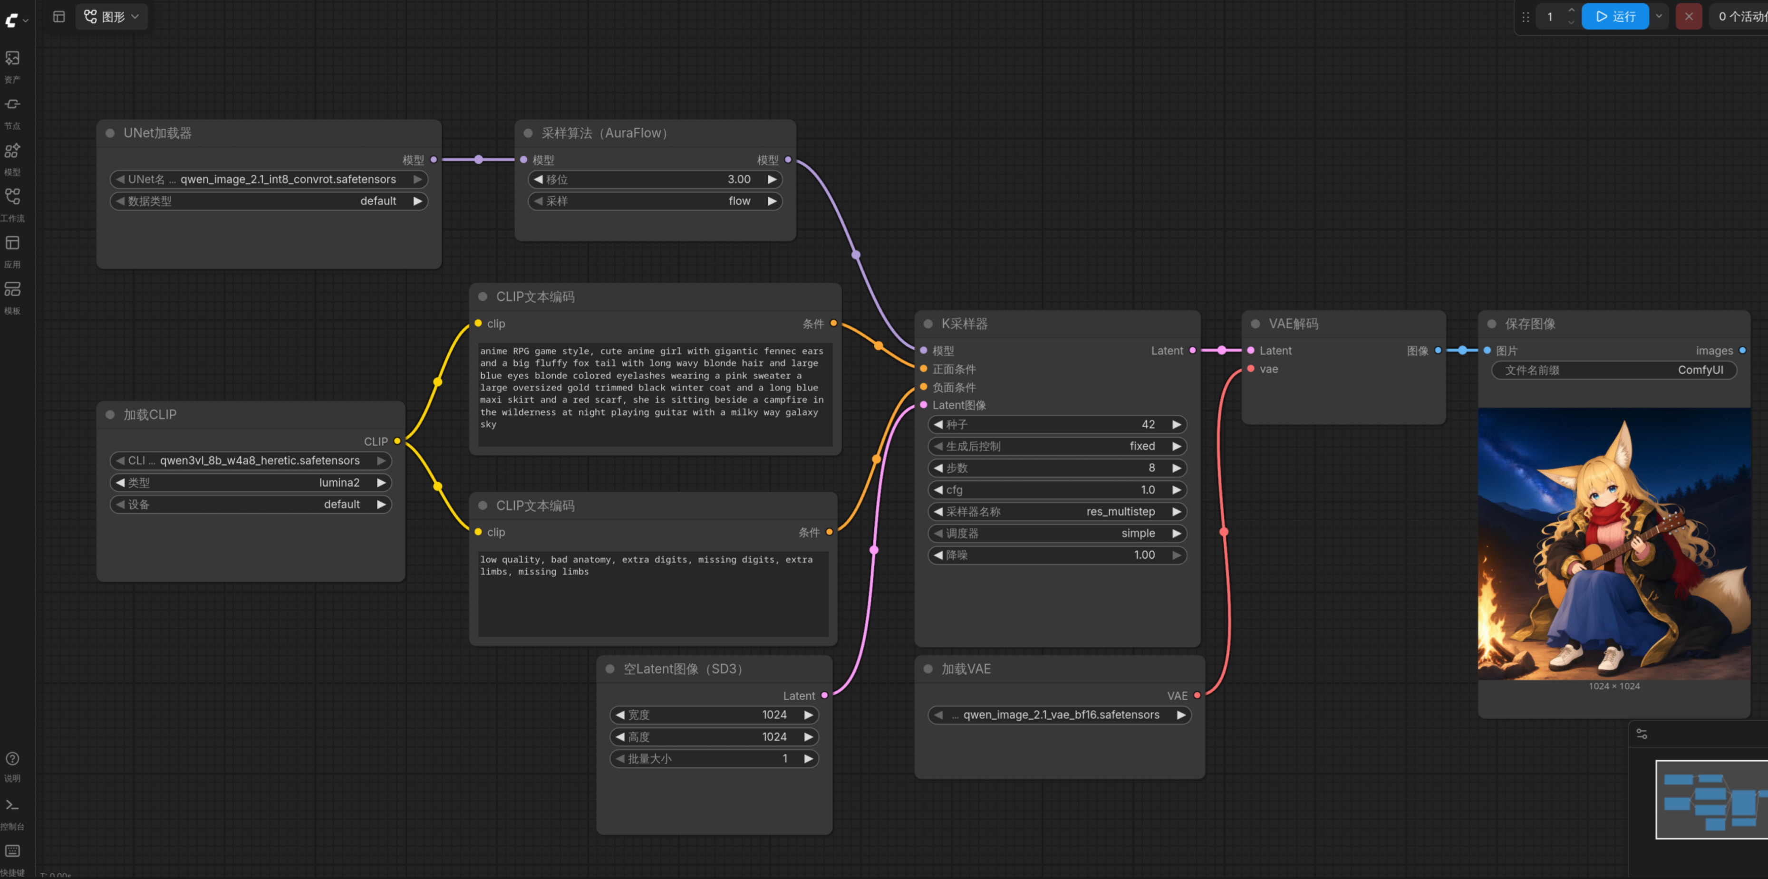Click the 运行 run button
Screen dimensions: 1768x879
coord(1615,17)
